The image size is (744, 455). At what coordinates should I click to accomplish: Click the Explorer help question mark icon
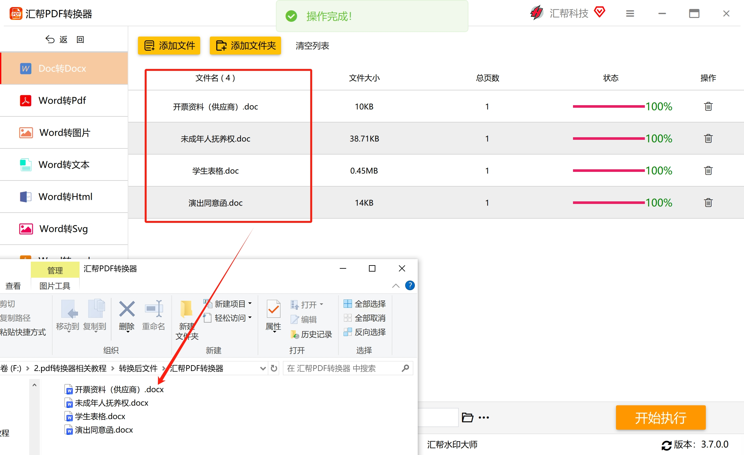410,285
